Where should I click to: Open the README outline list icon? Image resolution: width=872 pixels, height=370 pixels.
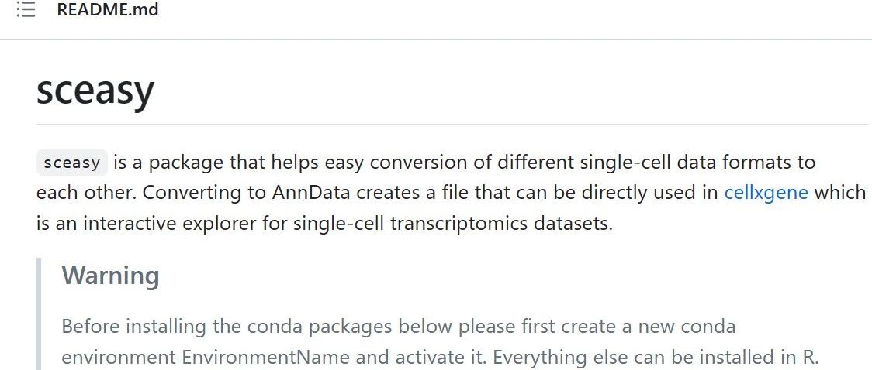pos(26,9)
